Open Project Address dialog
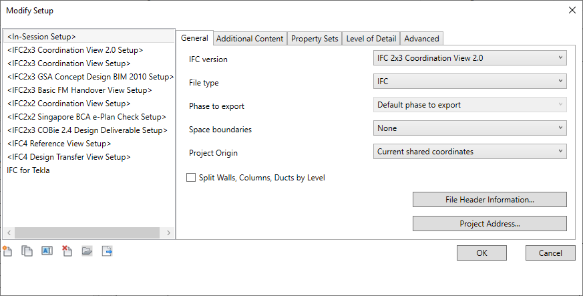The image size is (583, 296). coord(490,224)
